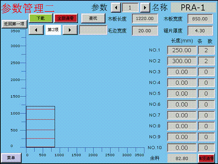Edit the NO.2 strip count field
This screenshot has width=218, height=164.
tap(206, 61)
